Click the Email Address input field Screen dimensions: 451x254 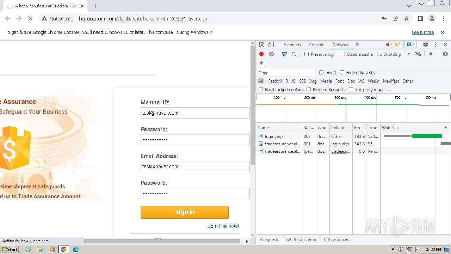pos(195,167)
